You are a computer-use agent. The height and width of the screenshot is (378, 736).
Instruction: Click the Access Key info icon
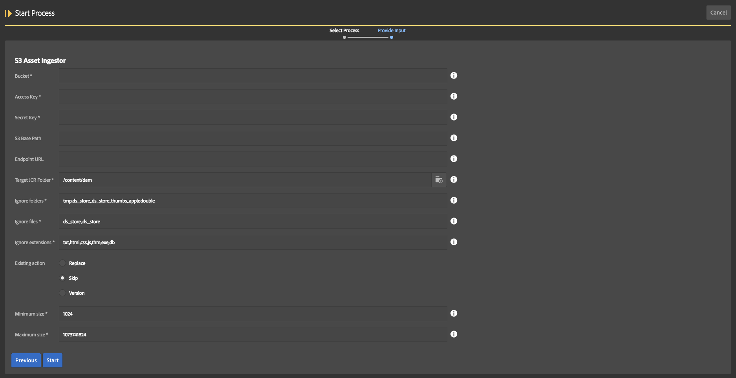click(x=454, y=96)
